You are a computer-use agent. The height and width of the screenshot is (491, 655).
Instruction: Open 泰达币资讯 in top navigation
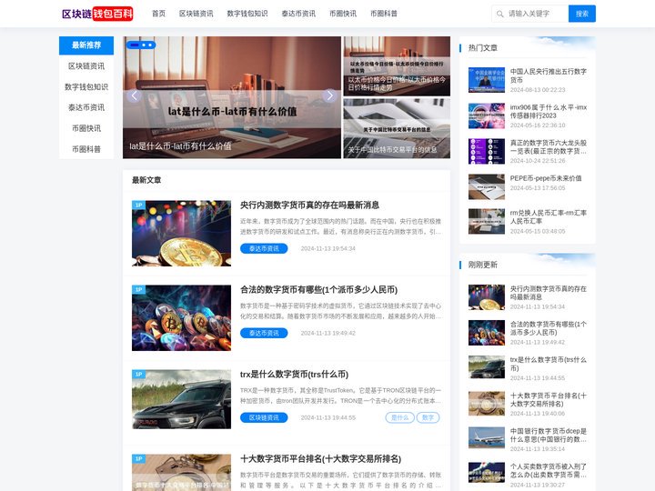click(298, 14)
